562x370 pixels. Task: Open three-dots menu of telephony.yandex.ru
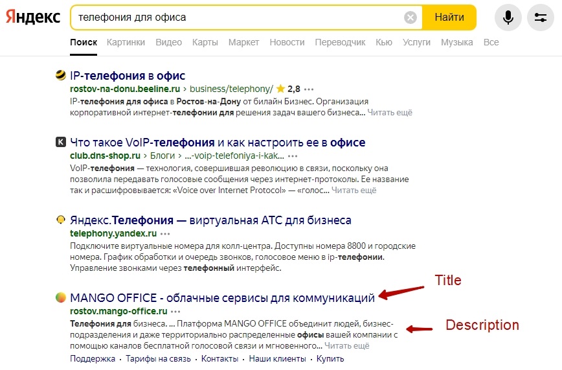(x=165, y=234)
